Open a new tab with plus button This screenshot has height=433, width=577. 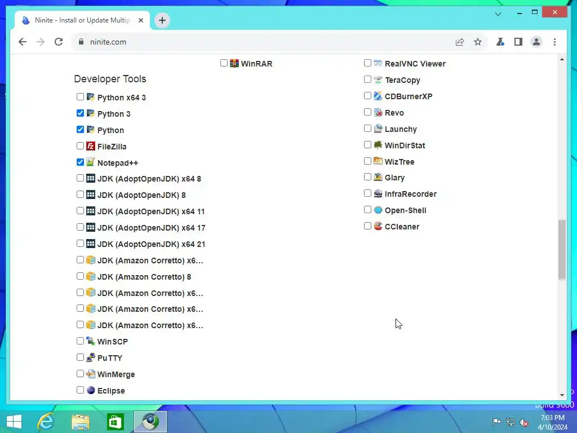162,20
